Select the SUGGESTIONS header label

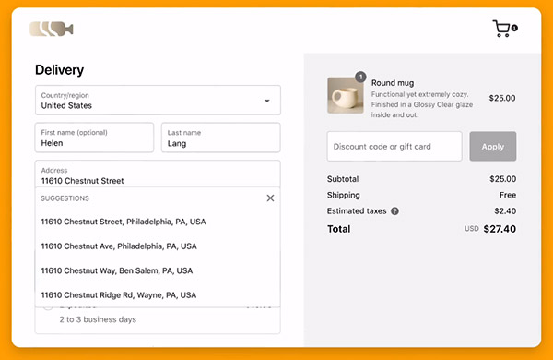coord(65,198)
